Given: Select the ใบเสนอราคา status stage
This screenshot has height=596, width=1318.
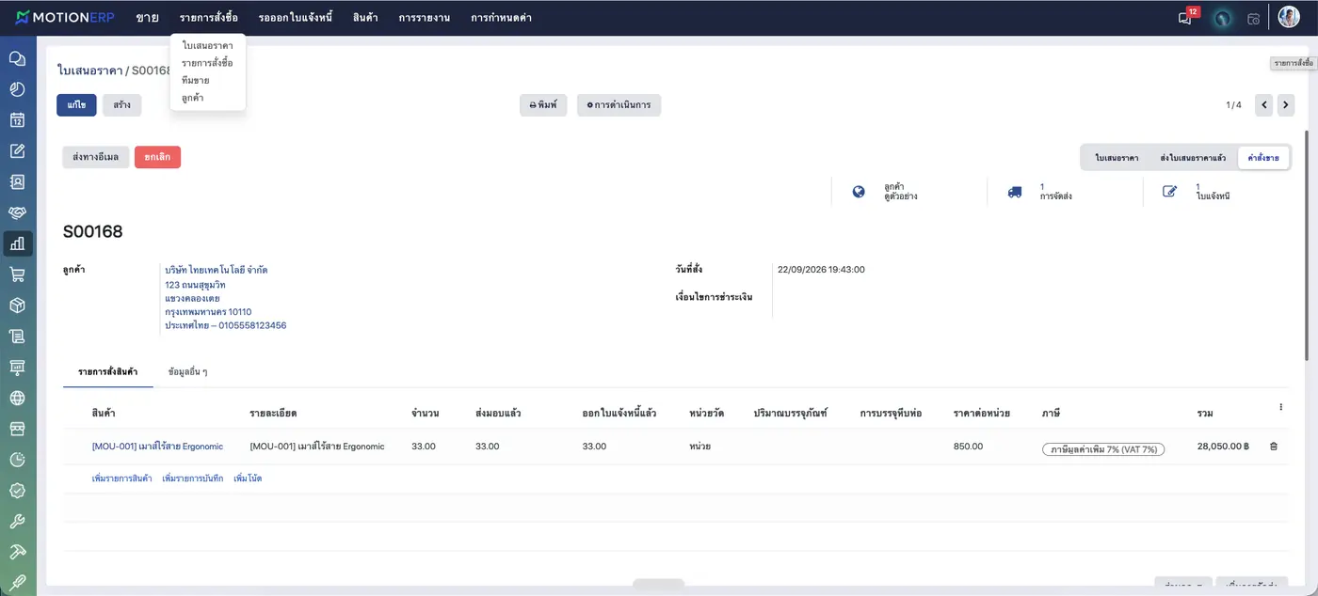Looking at the screenshot, I should pos(1117,158).
